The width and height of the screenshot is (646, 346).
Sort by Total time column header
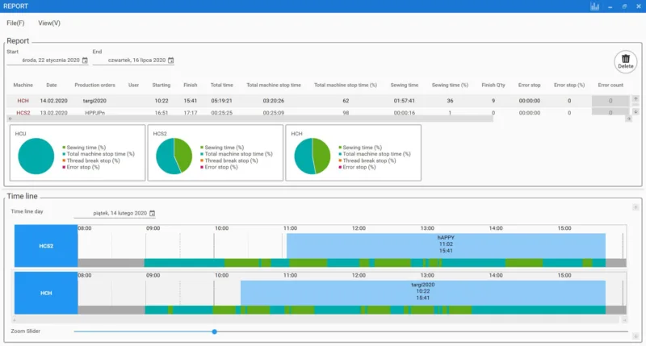(x=221, y=85)
